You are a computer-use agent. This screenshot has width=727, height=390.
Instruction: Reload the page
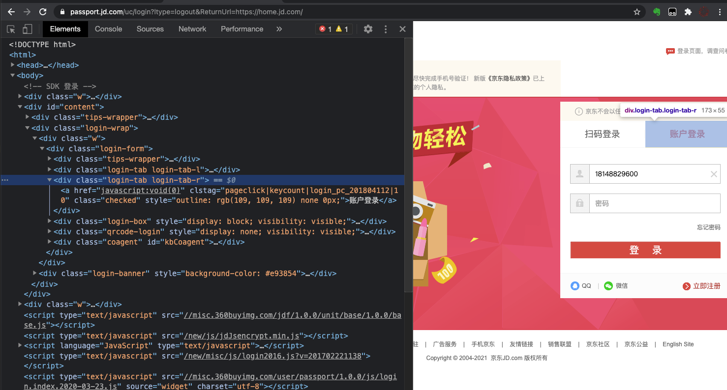[43, 12]
